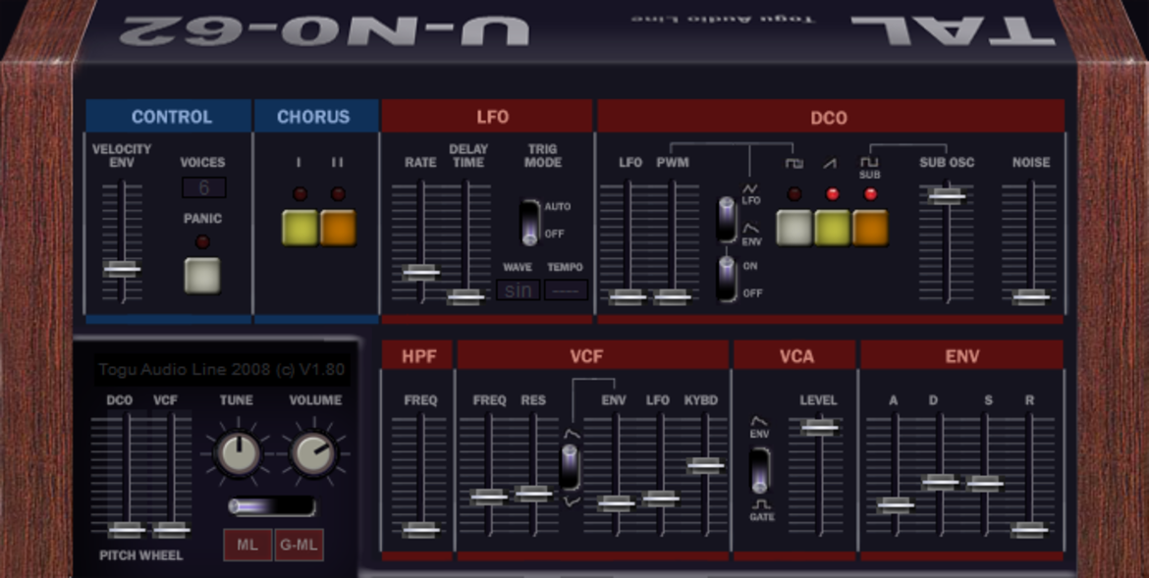
Task: Click the HPF Freq slider handle
Action: click(x=420, y=529)
